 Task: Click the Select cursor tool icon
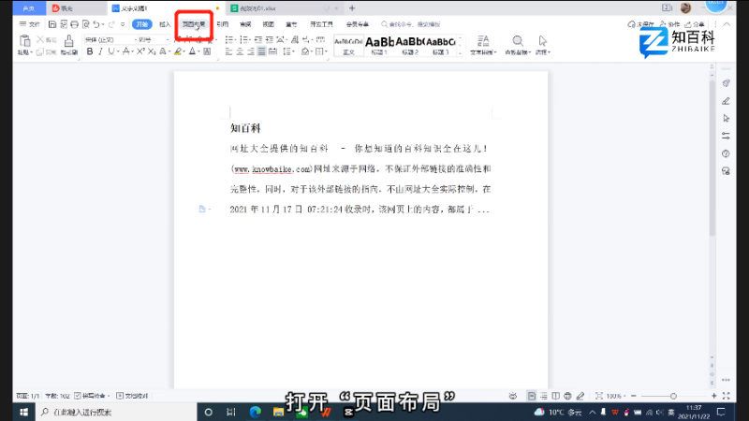coord(543,42)
